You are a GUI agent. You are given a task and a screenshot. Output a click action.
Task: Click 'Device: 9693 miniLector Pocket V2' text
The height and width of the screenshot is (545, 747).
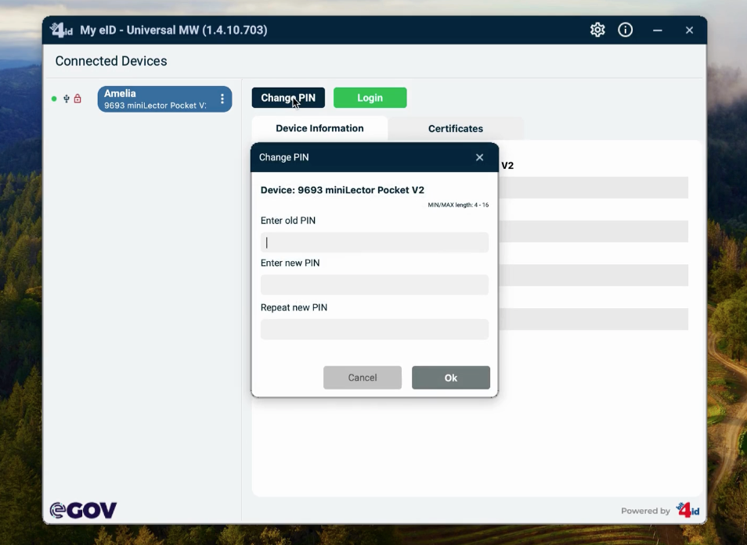pyautogui.click(x=342, y=190)
